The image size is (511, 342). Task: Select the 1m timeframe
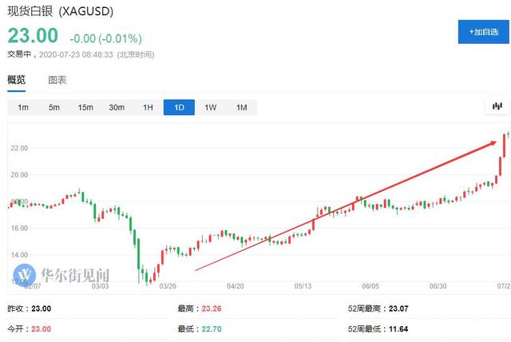coord(23,107)
